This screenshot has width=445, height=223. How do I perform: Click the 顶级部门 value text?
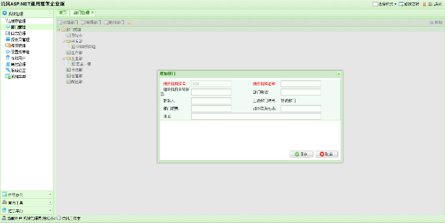point(288,101)
